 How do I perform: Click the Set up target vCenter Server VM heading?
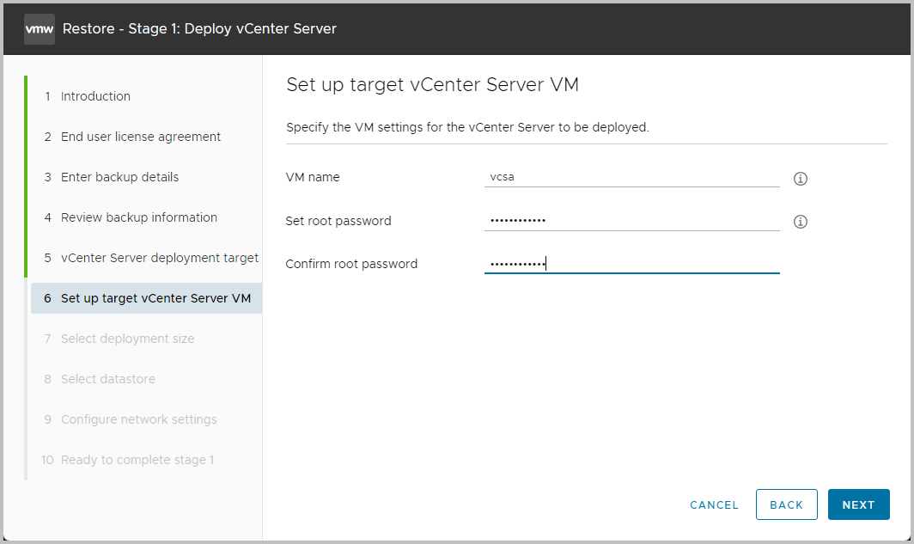click(433, 84)
